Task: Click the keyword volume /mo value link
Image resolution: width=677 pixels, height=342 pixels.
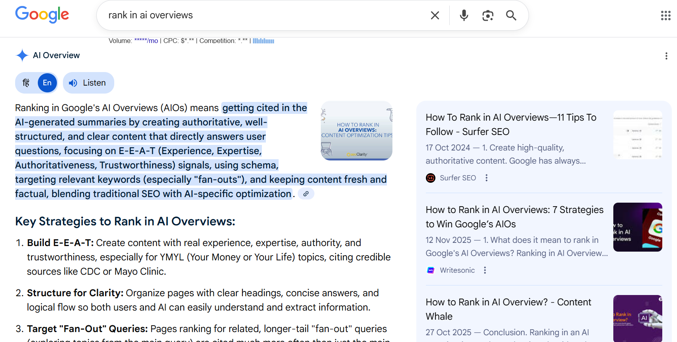Action: tap(146, 41)
